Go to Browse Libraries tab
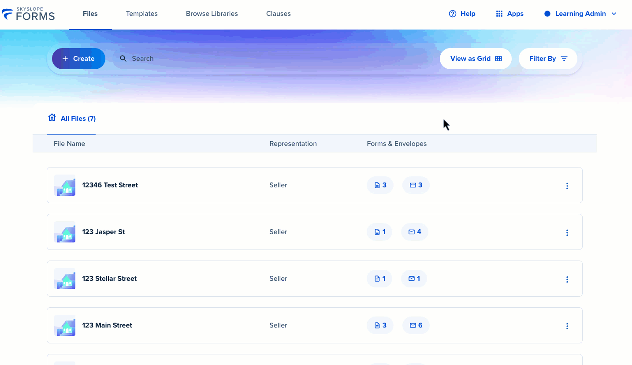Image resolution: width=632 pixels, height=365 pixels. pos(212,14)
